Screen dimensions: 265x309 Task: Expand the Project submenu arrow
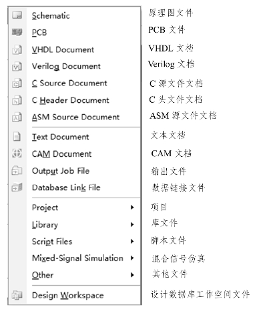[x=132, y=208]
